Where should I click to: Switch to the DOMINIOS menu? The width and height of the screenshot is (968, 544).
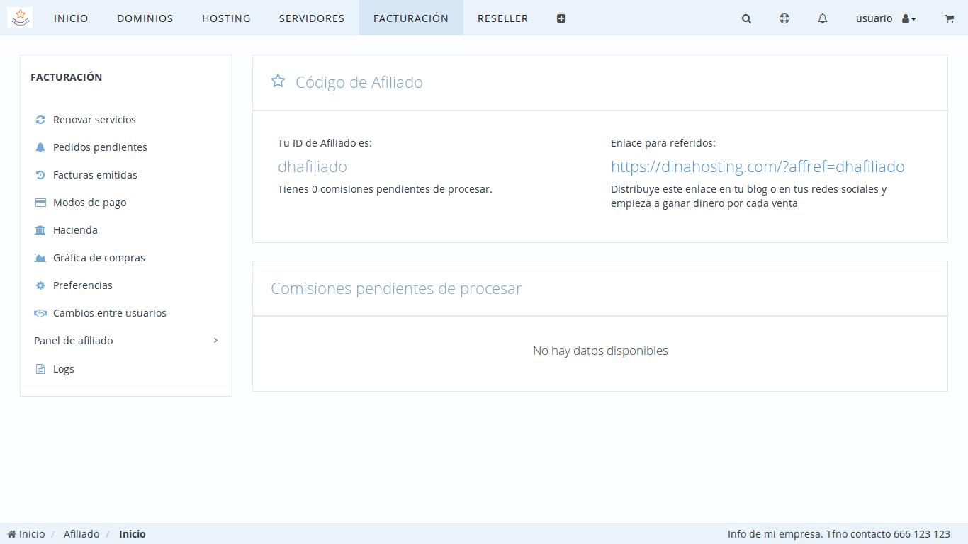pyautogui.click(x=145, y=18)
